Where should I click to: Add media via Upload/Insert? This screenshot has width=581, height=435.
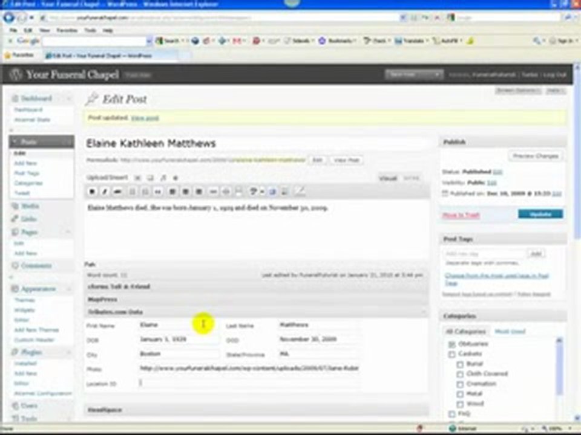tap(176, 178)
